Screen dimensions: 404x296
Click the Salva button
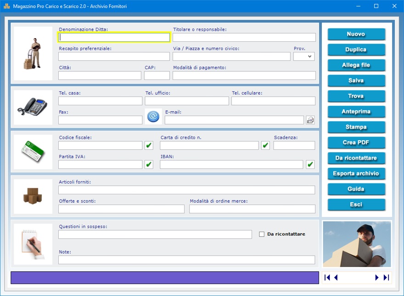[356, 80]
